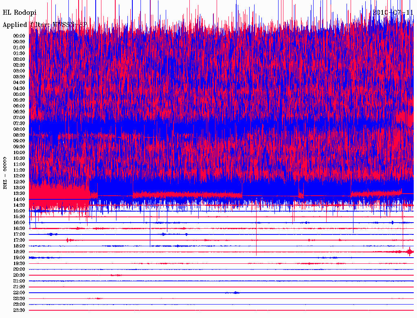The width and height of the screenshot is (417, 318).
Task: Select the 10:00 time label
Action: click(x=19, y=152)
